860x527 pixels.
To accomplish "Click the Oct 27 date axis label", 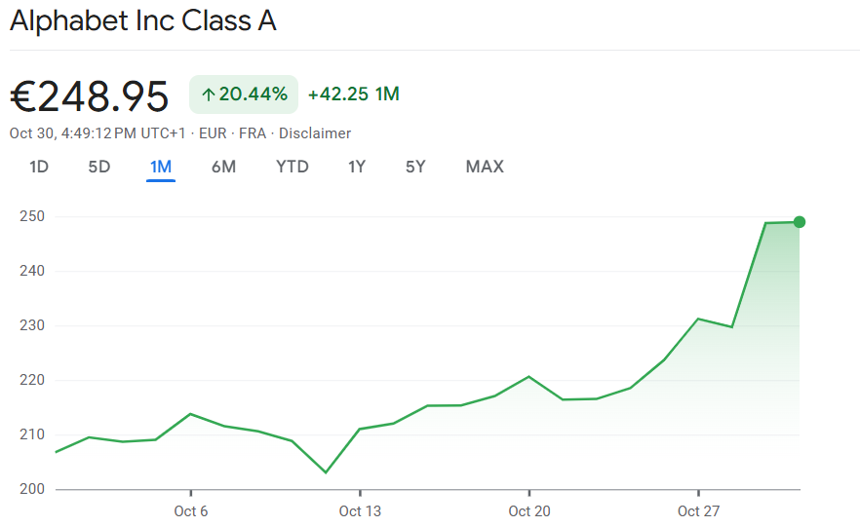I will (698, 511).
